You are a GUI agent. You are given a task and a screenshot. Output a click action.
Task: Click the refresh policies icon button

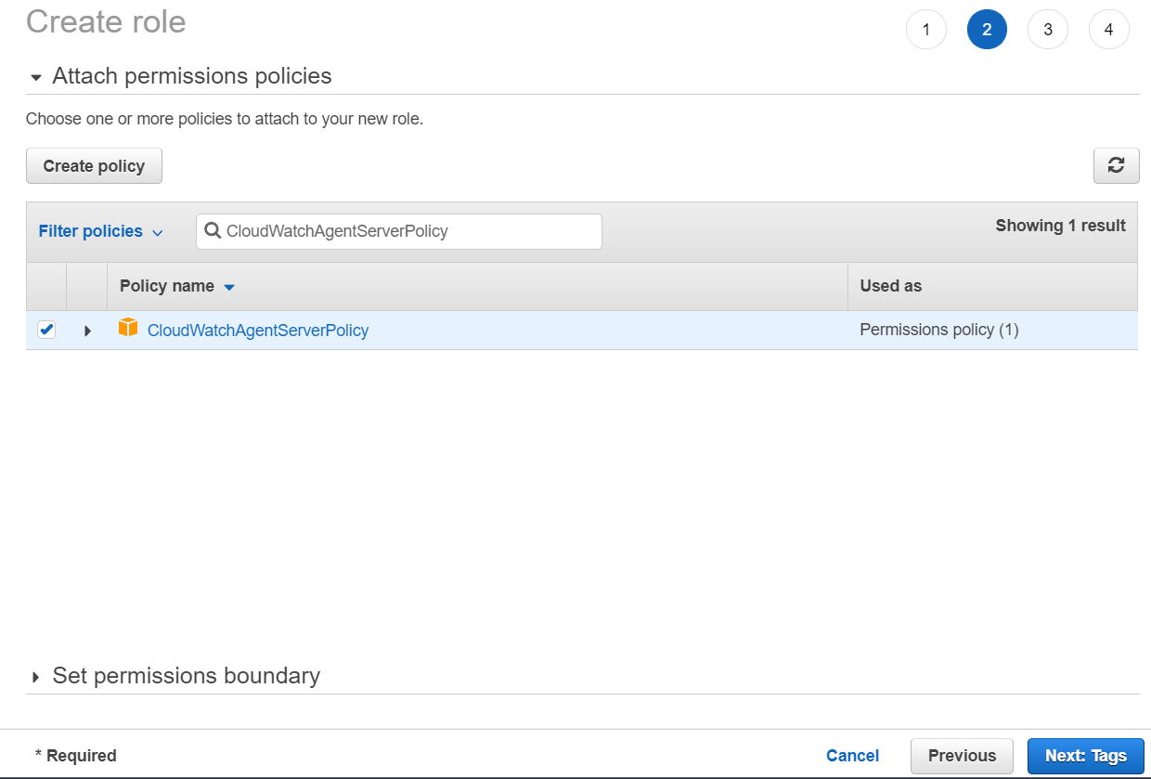[1116, 165]
